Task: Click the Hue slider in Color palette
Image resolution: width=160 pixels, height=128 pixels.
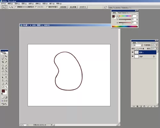Action: point(125,16)
